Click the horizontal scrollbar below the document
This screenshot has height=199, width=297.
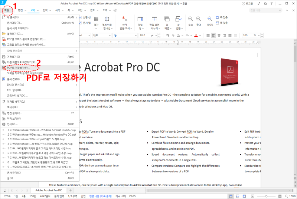[x=219, y=190]
